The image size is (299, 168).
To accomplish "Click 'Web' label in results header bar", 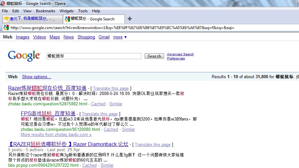I will [x=13, y=77].
